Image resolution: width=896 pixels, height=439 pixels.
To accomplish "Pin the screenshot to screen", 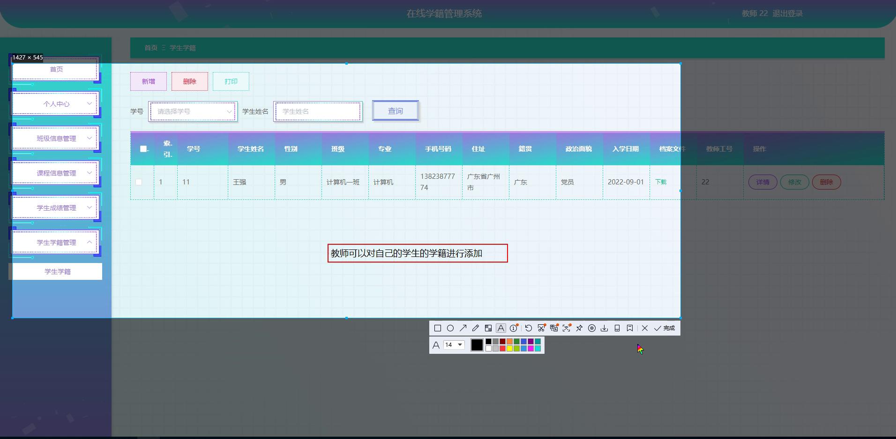I will [x=579, y=328].
